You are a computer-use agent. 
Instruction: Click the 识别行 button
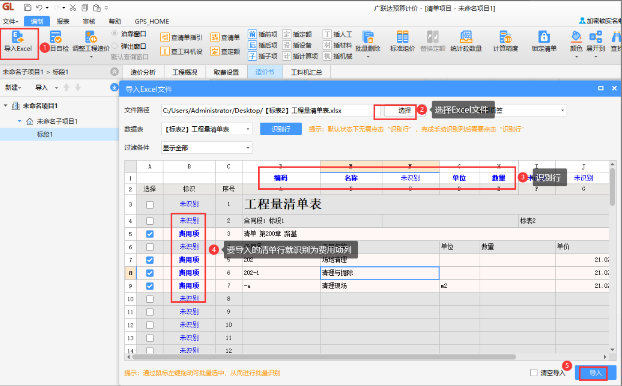pyautogui.click(x=281, y=129)
